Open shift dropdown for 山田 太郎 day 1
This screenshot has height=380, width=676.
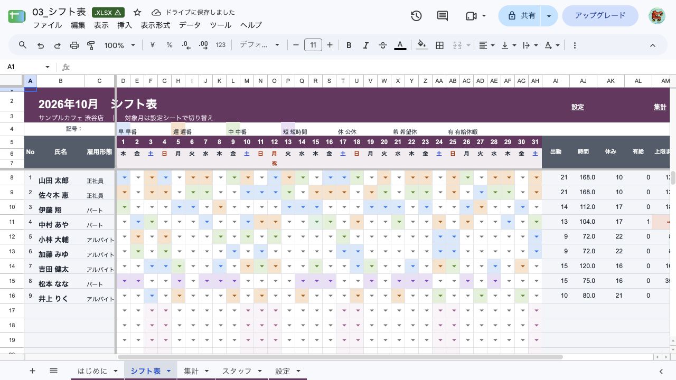coord(123,178)
